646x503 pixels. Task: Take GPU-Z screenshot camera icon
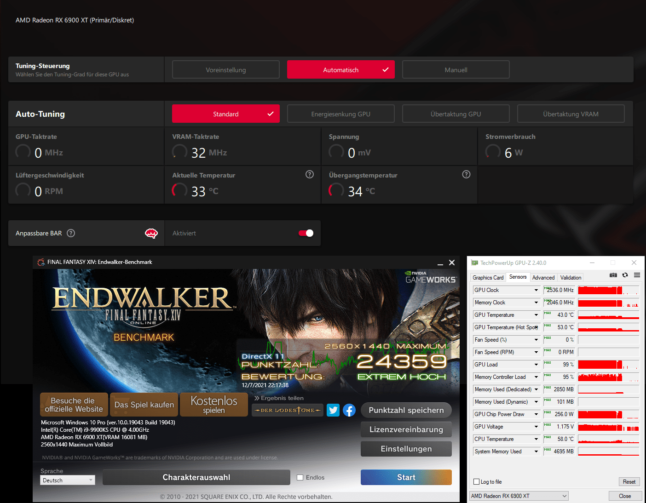(613, 275)
